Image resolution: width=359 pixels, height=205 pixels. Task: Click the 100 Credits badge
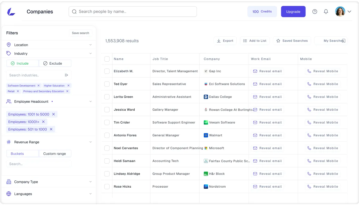tap(262, 12)
